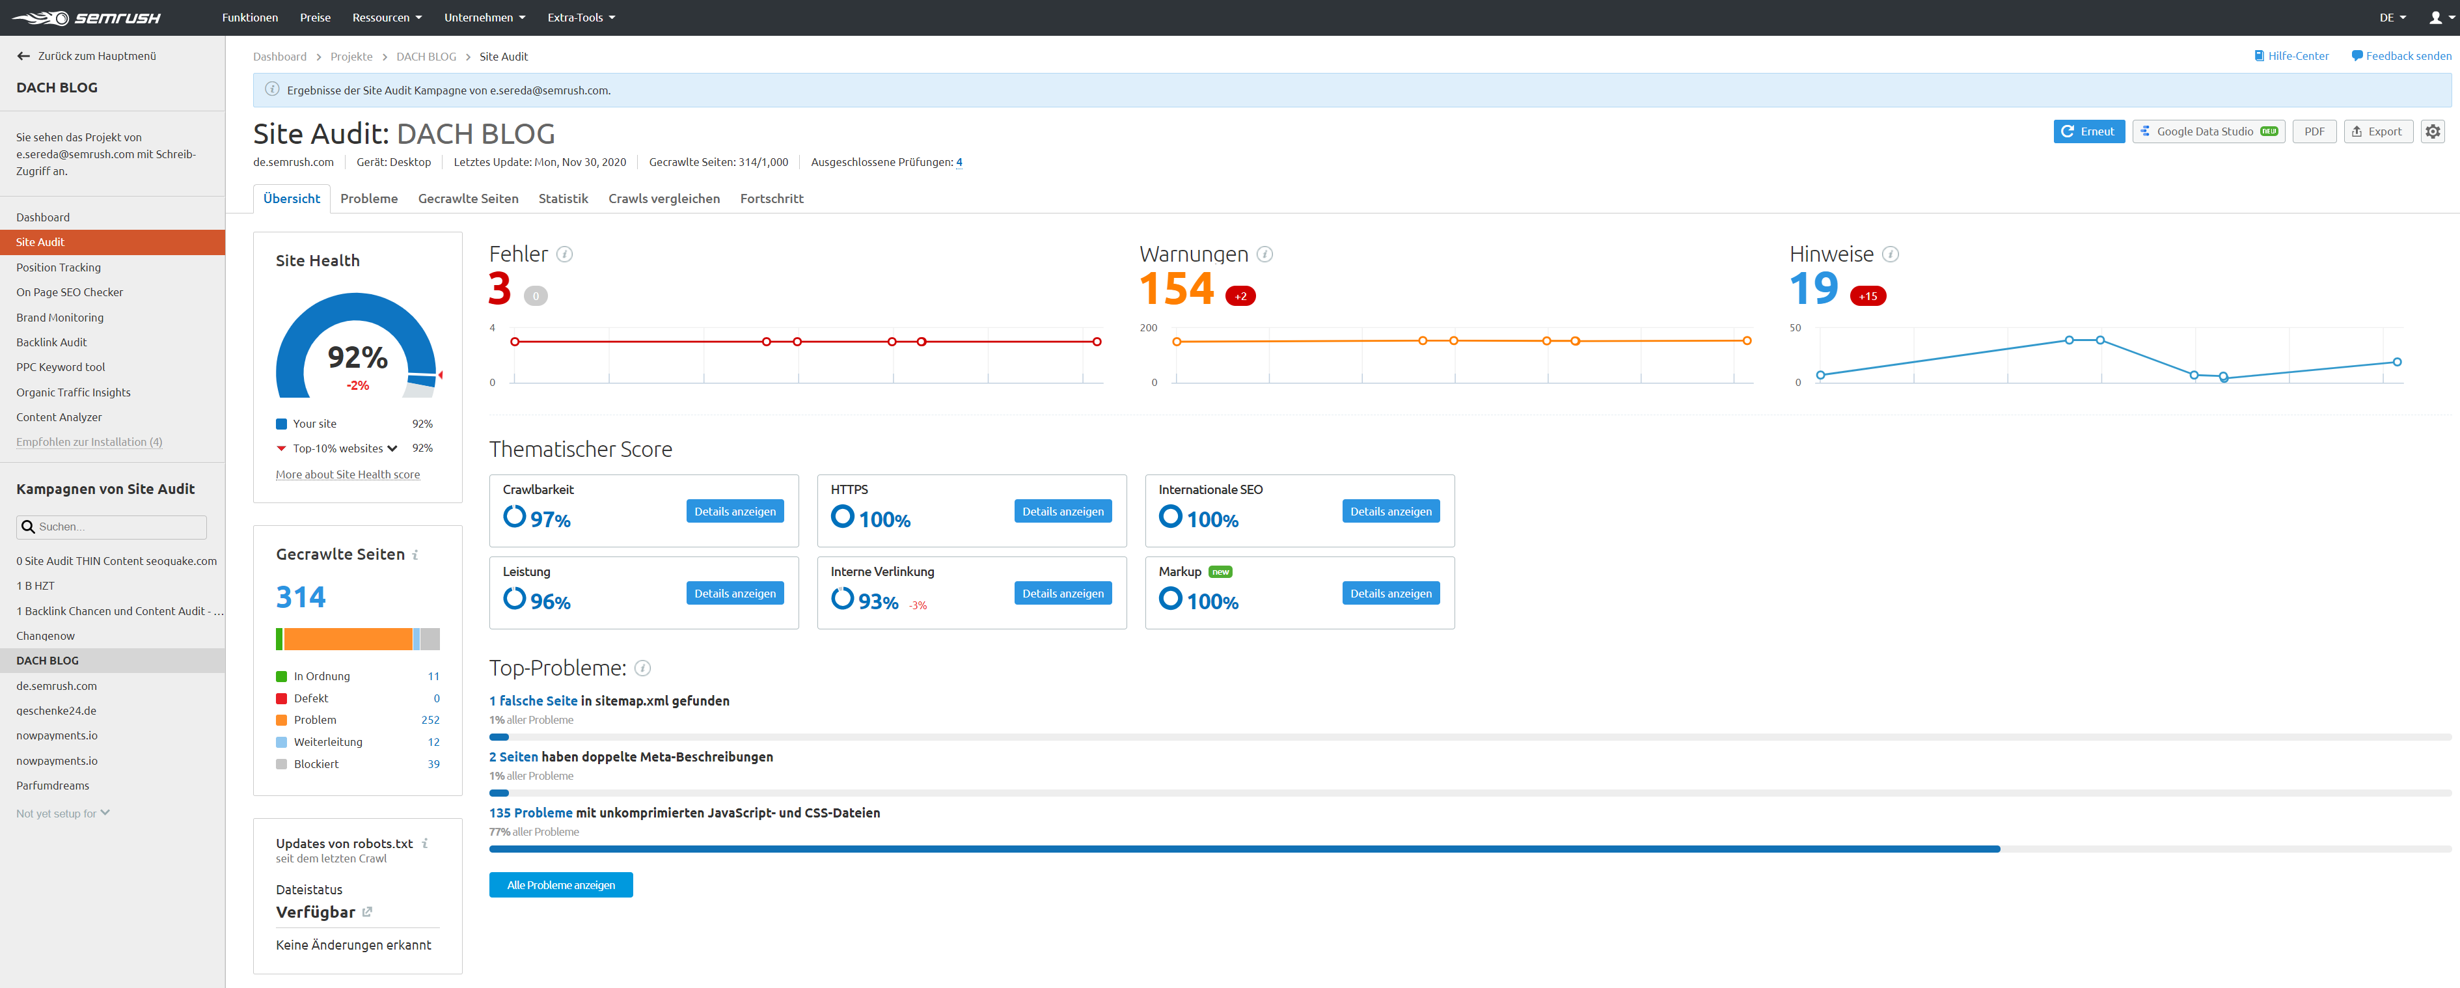Click Projekte breadcrumb
The image size is (2460, 988).
[x=351, y=57]
